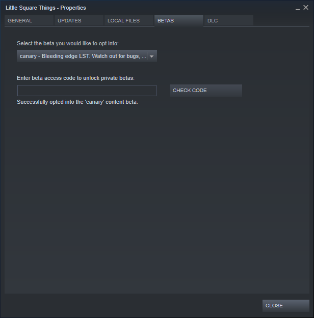Click the CHECK CODE button
Screen dimensions: 314x318
[x=206, y=91]
